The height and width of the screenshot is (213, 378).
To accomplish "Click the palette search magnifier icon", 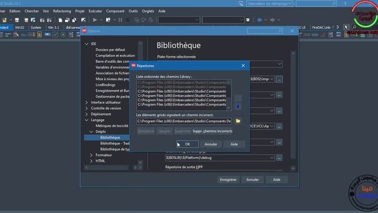I will coord(354,27).
